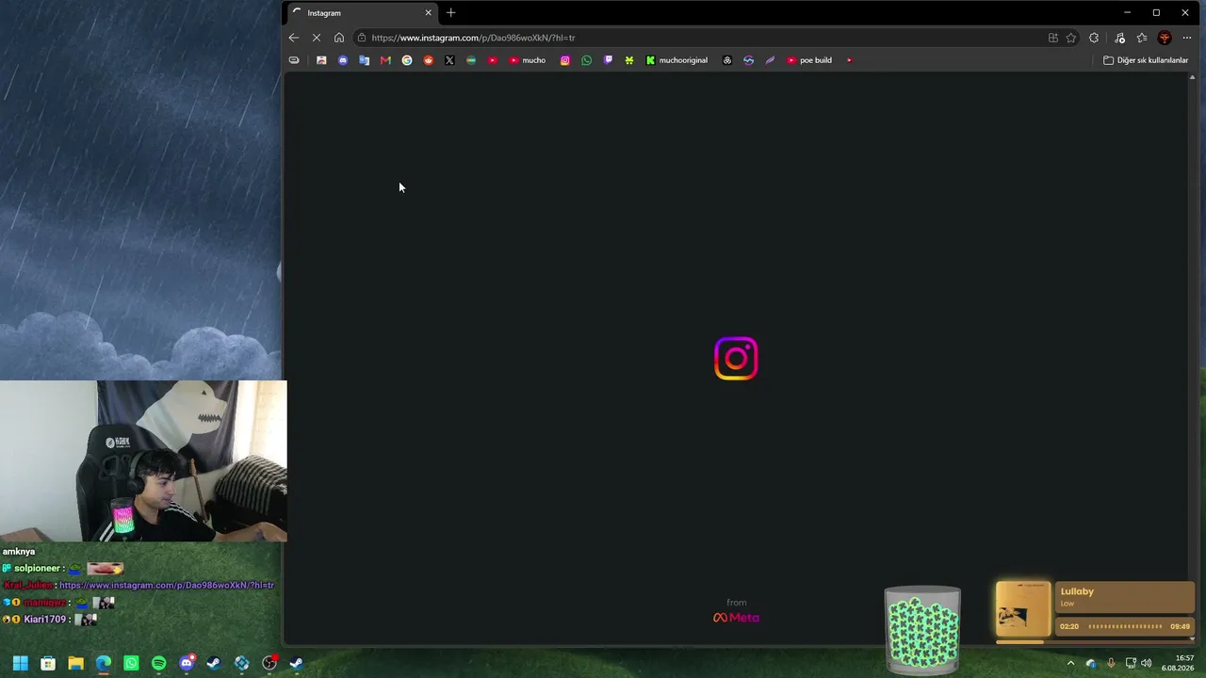The width and height of the screenshot is (1206, 678).
Task: Open the browser extensions menu
Action: coord(1094,38)
